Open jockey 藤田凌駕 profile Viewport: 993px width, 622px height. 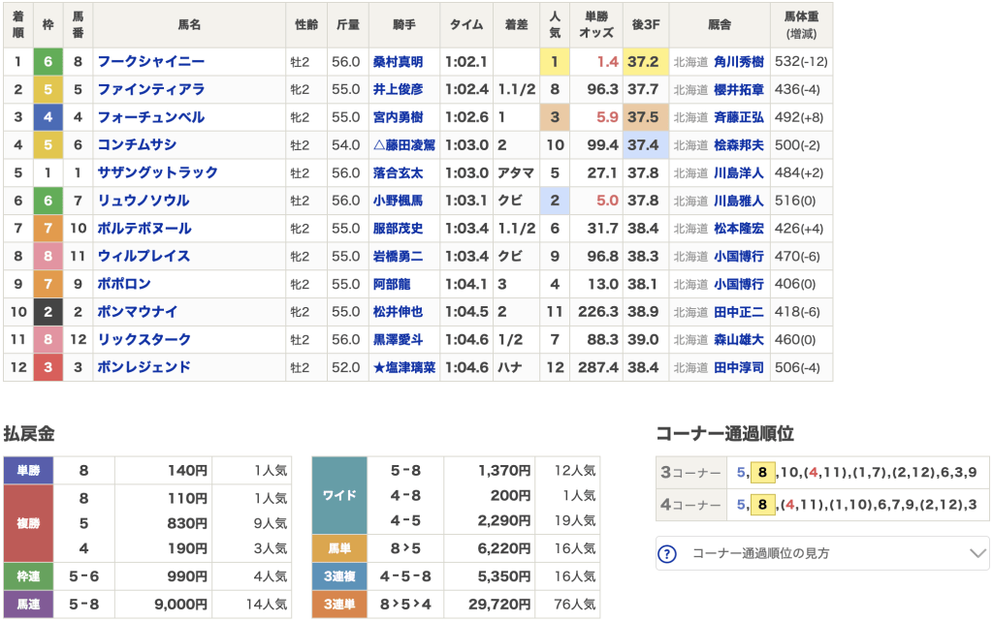point(404,145)
